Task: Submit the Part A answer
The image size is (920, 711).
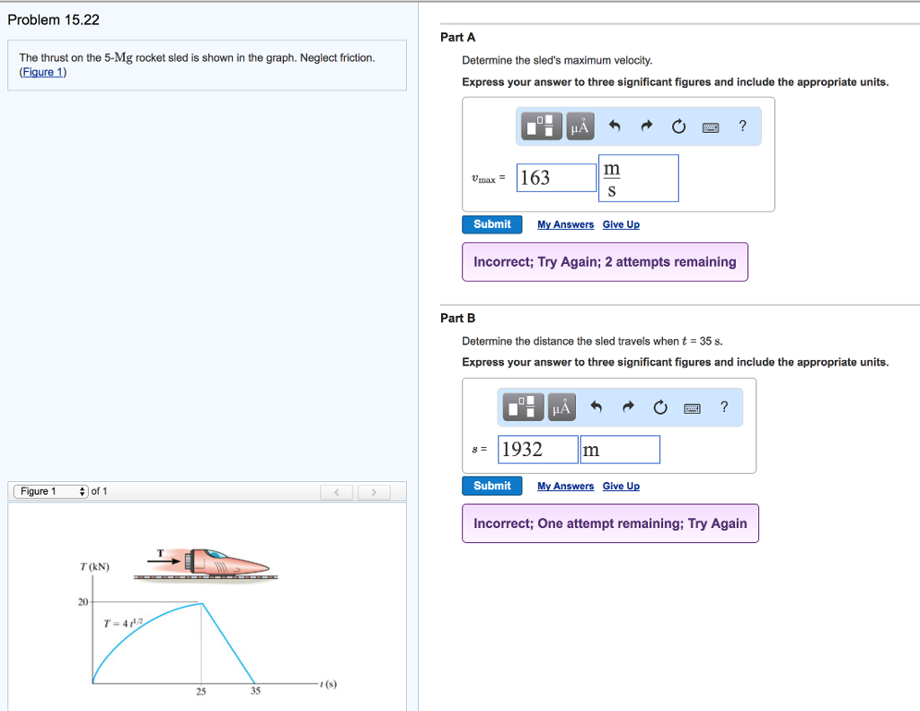Action: point(491,224)
